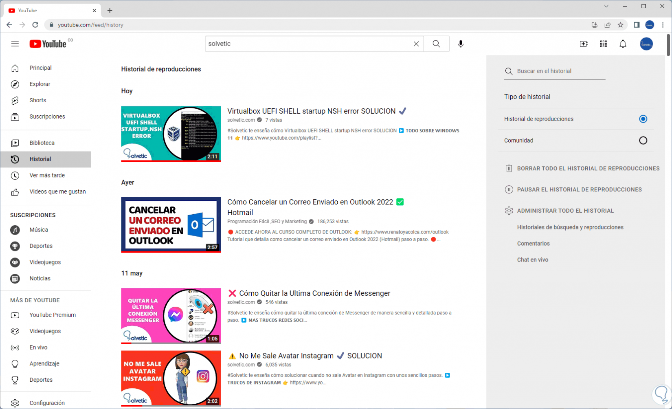Open Noticias subscription channel

coord(46,279)
